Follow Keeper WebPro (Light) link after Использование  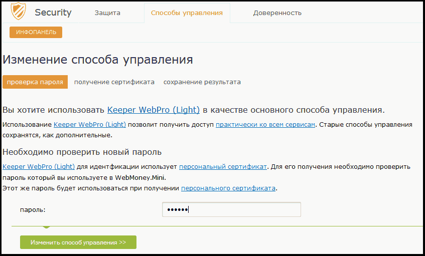(x=90, y=124)
